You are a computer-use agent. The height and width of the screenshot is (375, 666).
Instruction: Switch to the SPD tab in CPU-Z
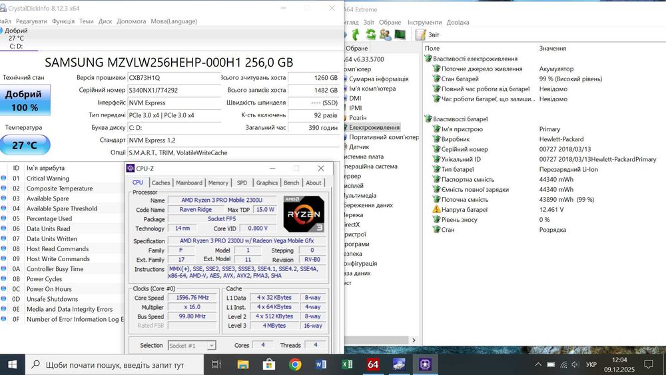242,183
